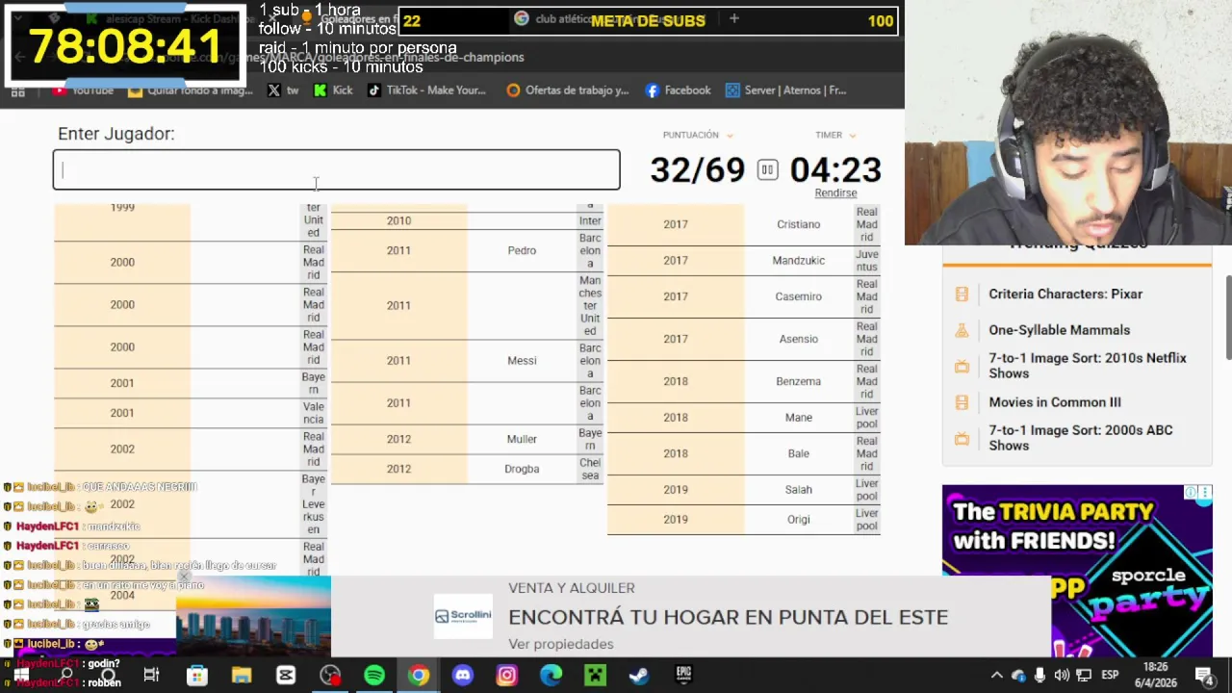Click the microphone tray icon

(x=1040, y=675)
